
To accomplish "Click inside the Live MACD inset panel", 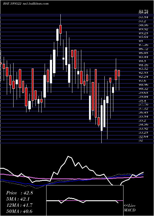I will click(x=85, y=201).
